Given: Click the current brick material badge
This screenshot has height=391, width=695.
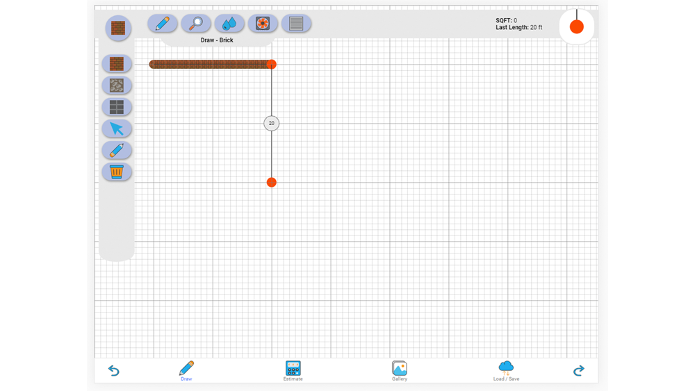Looking at the screenshot, I should pos(118,28).
